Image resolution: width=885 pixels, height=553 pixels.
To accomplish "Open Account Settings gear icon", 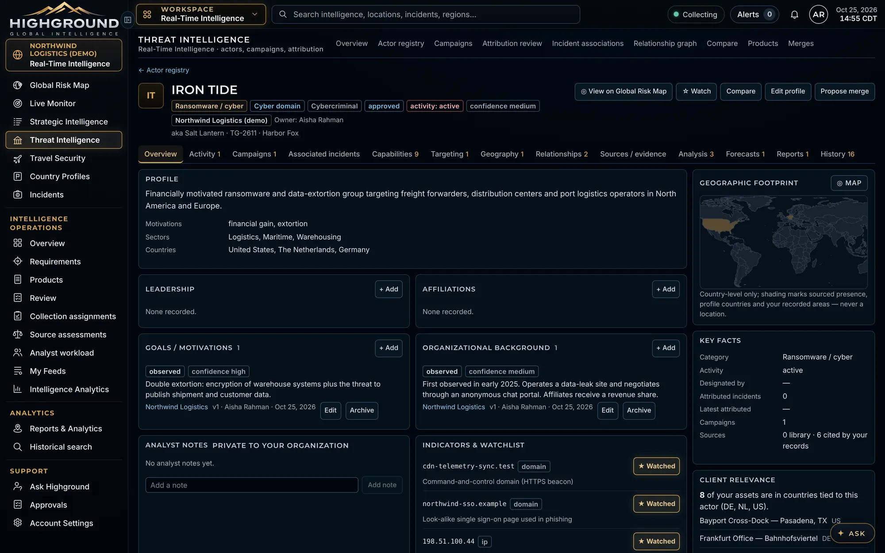I will tap(18, 523).
